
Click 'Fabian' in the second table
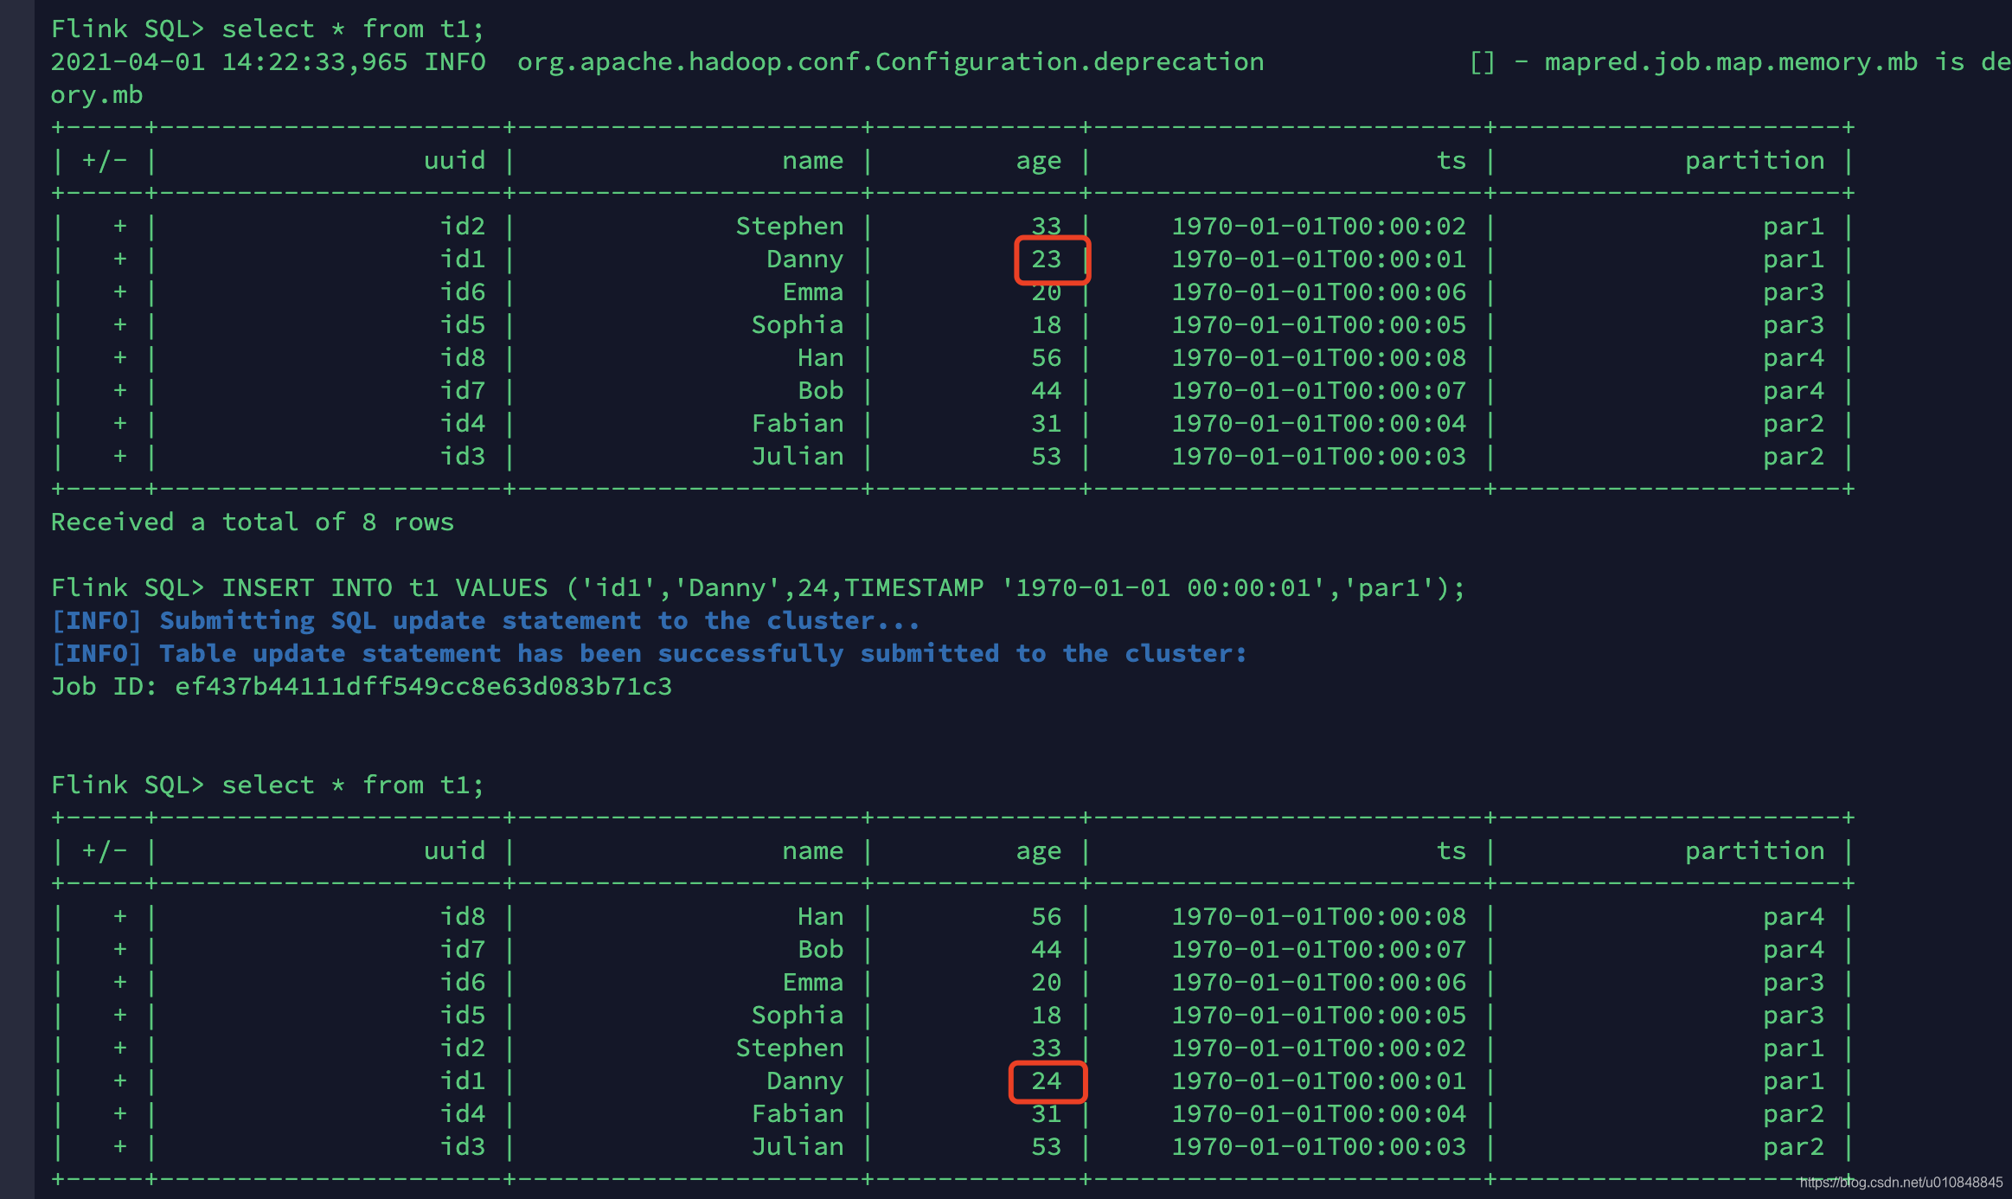point(797,1114)
